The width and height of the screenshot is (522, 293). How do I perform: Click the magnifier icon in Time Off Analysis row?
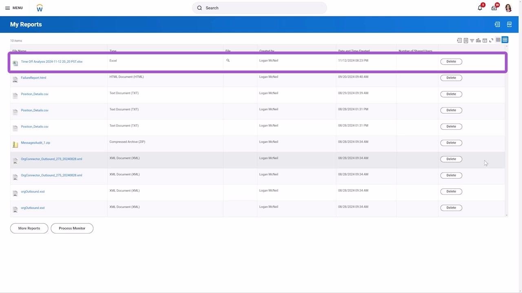[x=228, y=61]
